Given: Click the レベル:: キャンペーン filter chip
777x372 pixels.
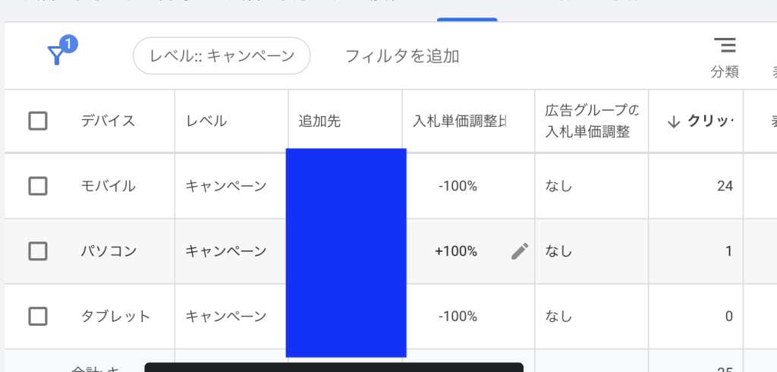Looking at the screenshot, I should pos(222,55).
